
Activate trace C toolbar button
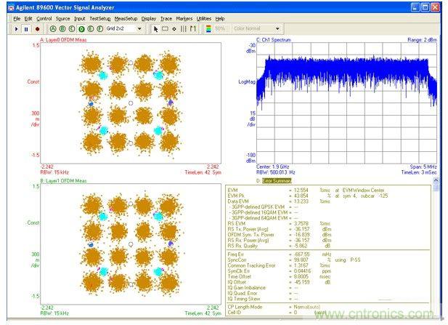coord(72,28)
